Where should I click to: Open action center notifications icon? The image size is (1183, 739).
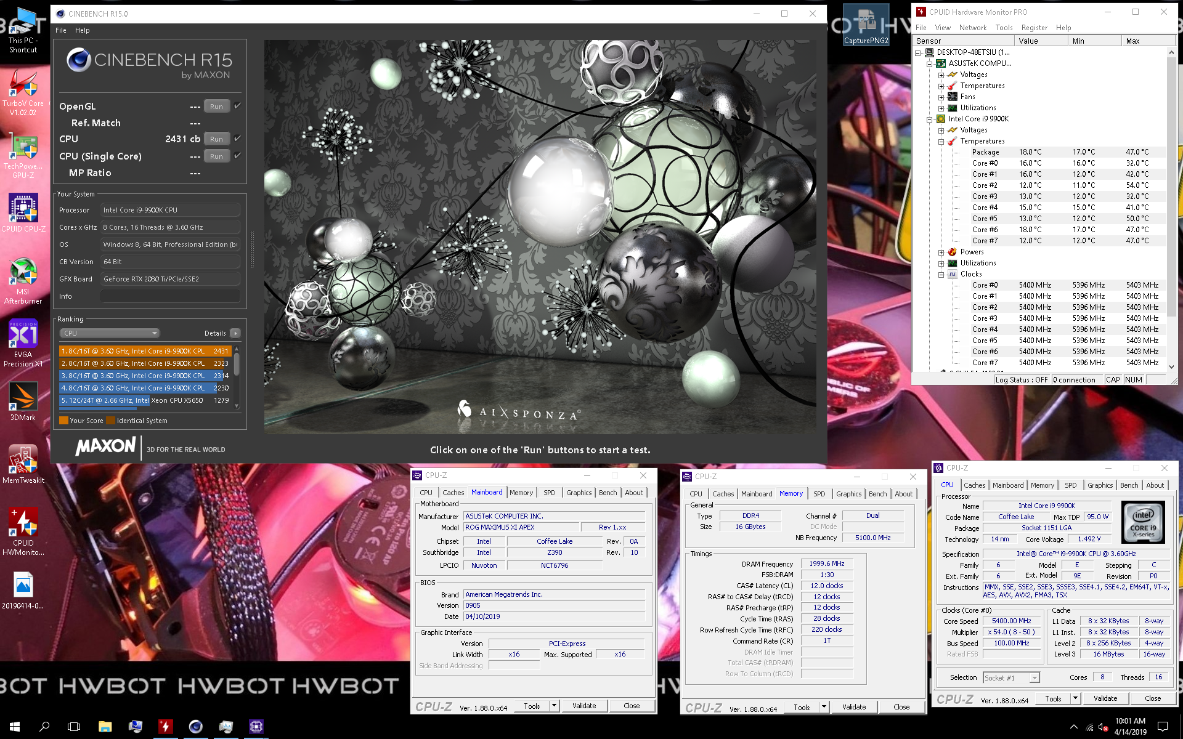(x=1163, y=727)
